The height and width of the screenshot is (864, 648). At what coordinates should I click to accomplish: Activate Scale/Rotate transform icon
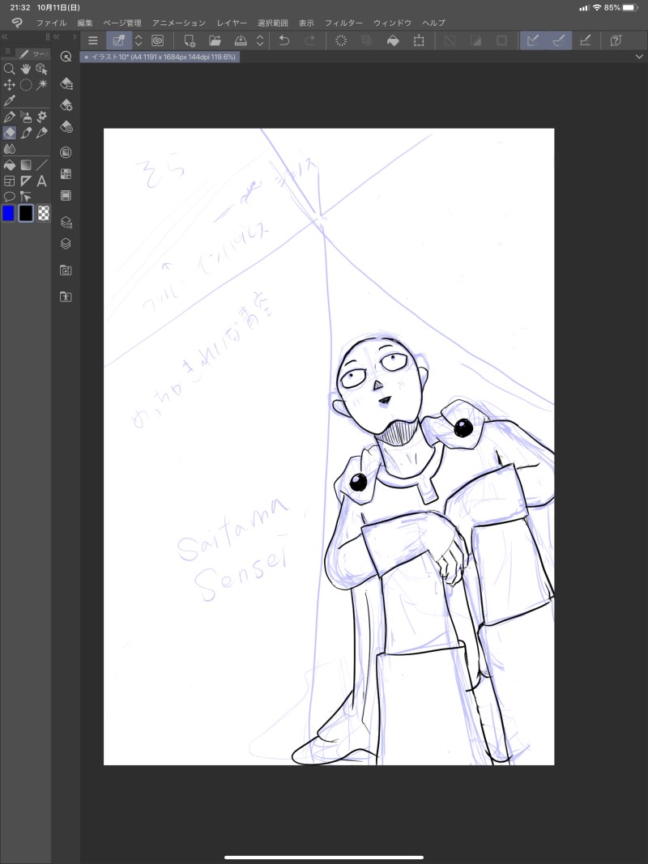click(x=419, y=40)
